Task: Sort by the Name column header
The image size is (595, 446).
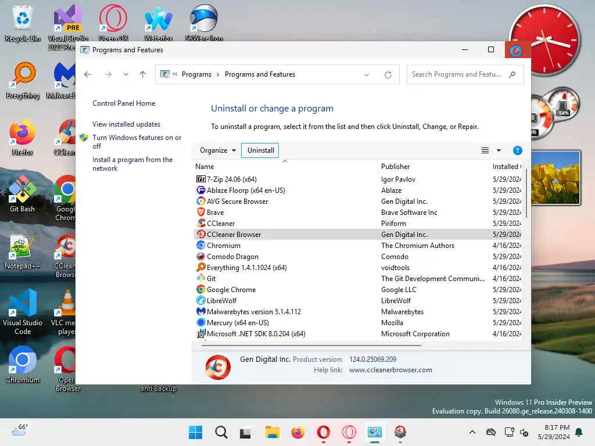Action: click(285, 167)
